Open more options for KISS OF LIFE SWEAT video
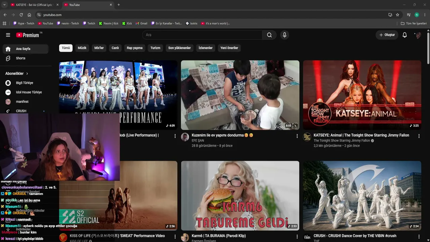 (175, 237)
